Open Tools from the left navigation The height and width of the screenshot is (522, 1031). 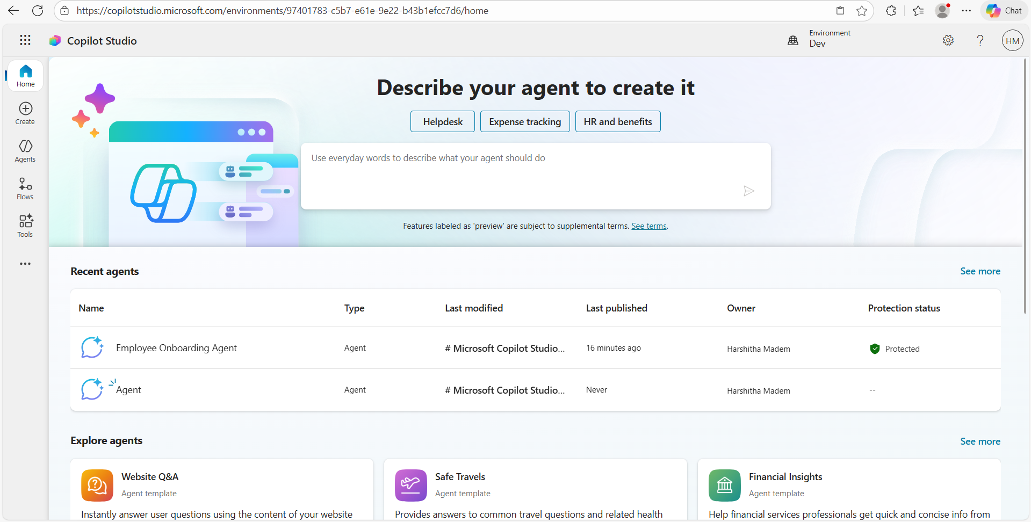(25, 226)
